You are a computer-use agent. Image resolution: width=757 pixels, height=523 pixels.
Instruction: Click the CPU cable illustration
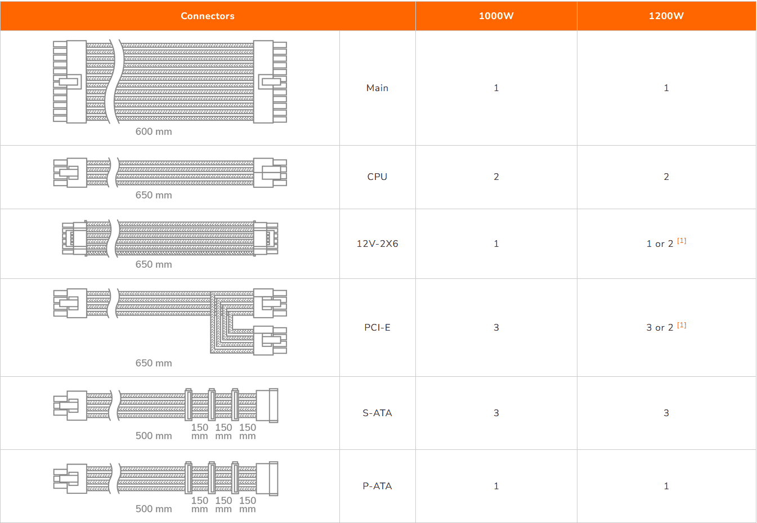(169, 173)
